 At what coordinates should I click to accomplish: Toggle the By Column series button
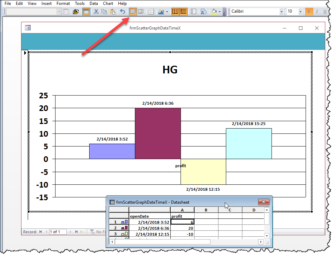141,12
